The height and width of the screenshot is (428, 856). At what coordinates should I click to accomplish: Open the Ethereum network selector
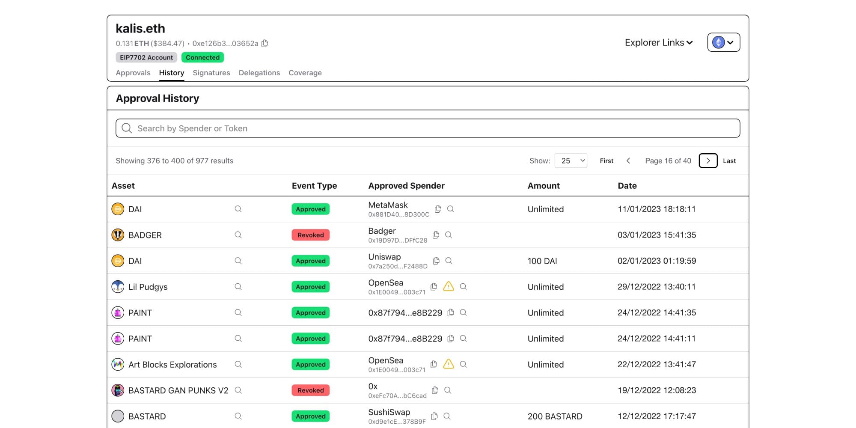point(723,42)
